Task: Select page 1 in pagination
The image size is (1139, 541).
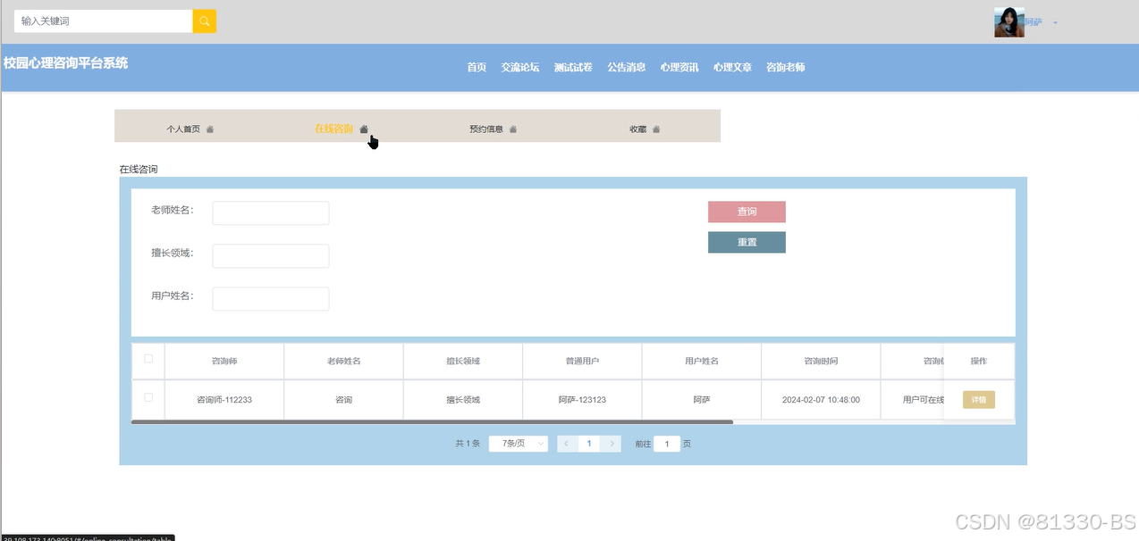Action: pyautogui.click(x=588, y=444)
